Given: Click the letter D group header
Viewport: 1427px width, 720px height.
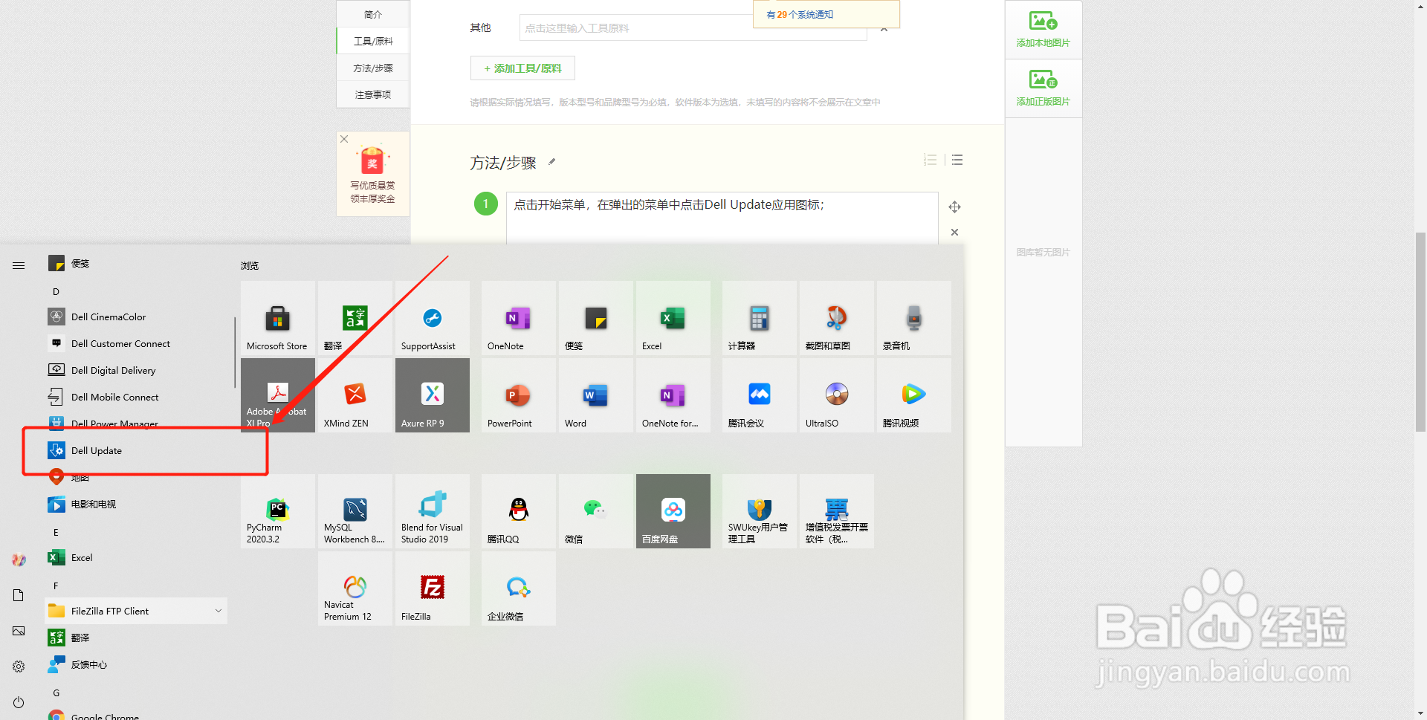Looking at the screenshot, I should (x=56, y=291).
